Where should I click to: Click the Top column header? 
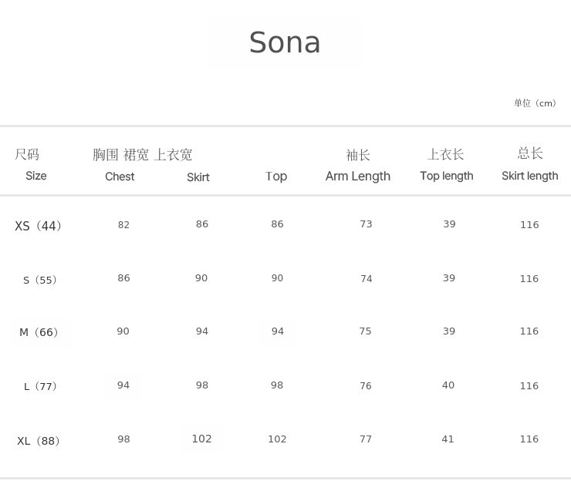(276, 177)
